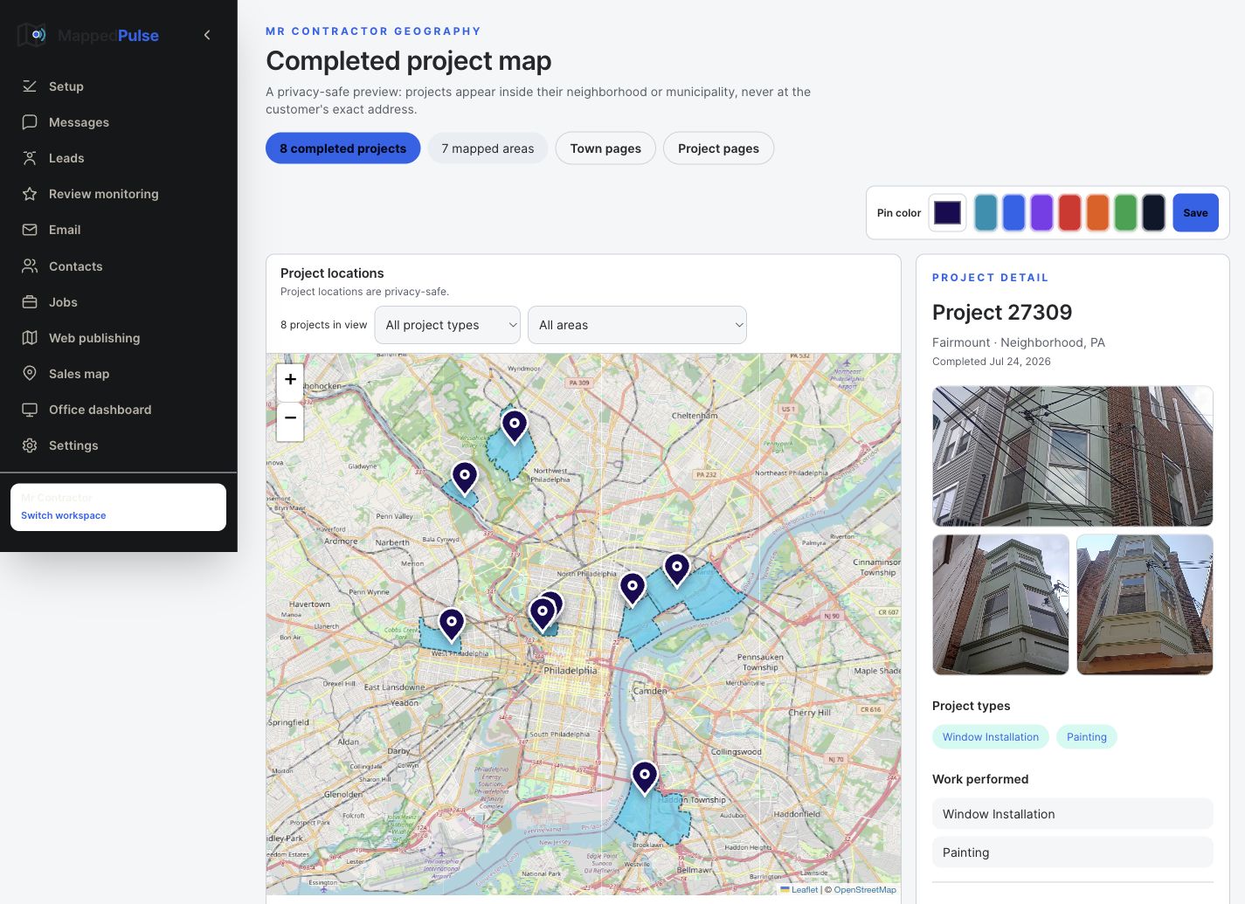Switch to the 7 mapped areas tab

[x=488, y=148]
